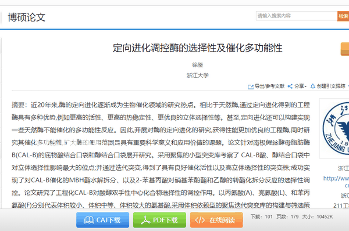349x231 pixels.
Task: Click the 页数: 179 page count text
Action: [x=287, y=216]
